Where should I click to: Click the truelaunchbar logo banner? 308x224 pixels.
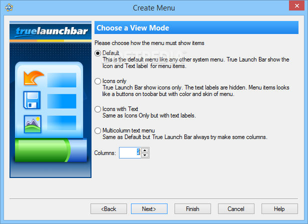tap(50, 31)
